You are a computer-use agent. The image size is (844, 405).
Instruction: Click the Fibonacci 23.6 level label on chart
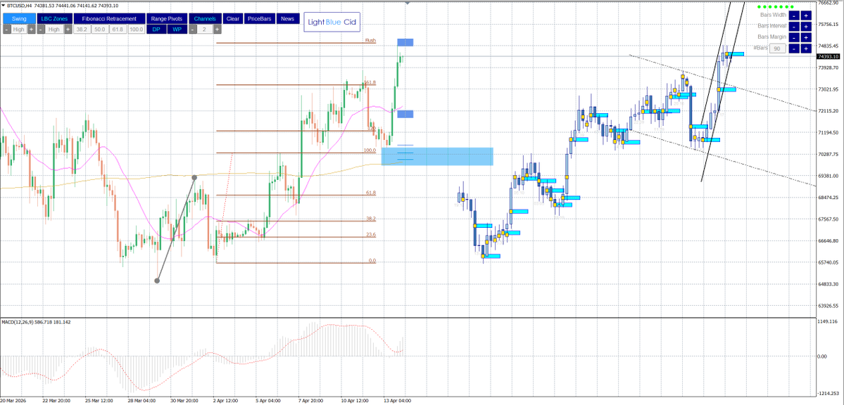click(x=370, y=235)
